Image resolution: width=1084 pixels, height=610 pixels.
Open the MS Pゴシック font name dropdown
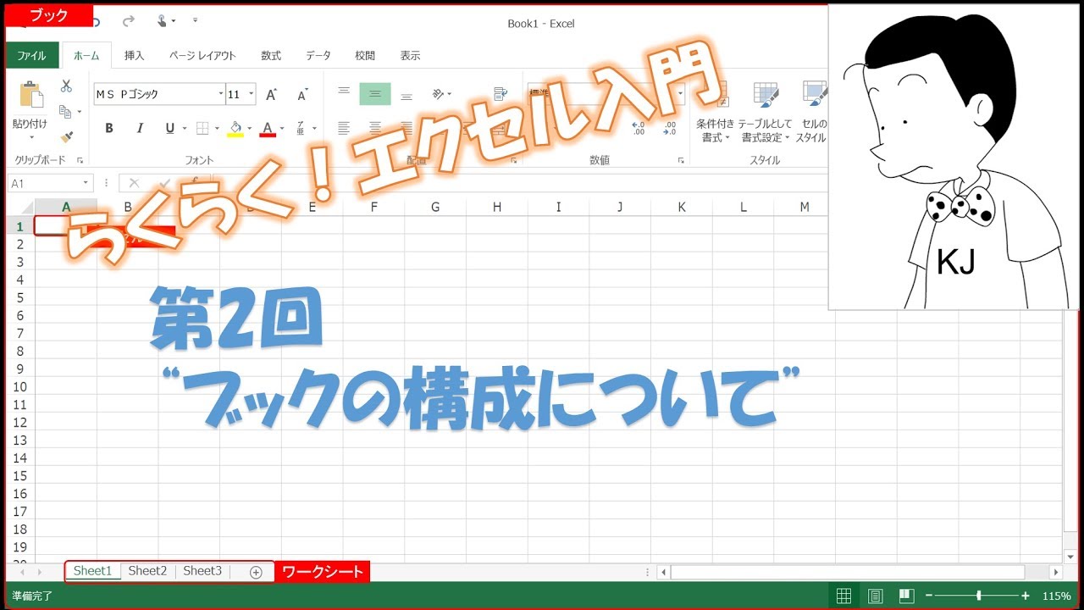pos(221,94)
